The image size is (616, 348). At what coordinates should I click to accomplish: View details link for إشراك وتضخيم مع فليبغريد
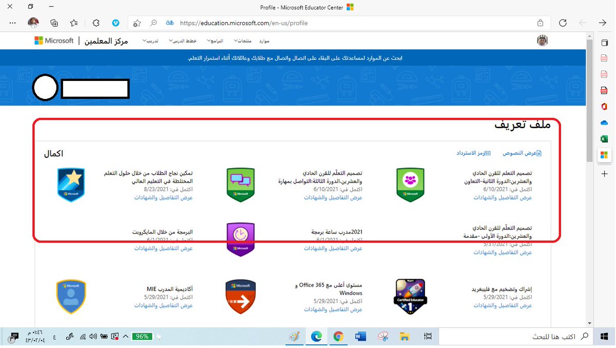(503, 305)
